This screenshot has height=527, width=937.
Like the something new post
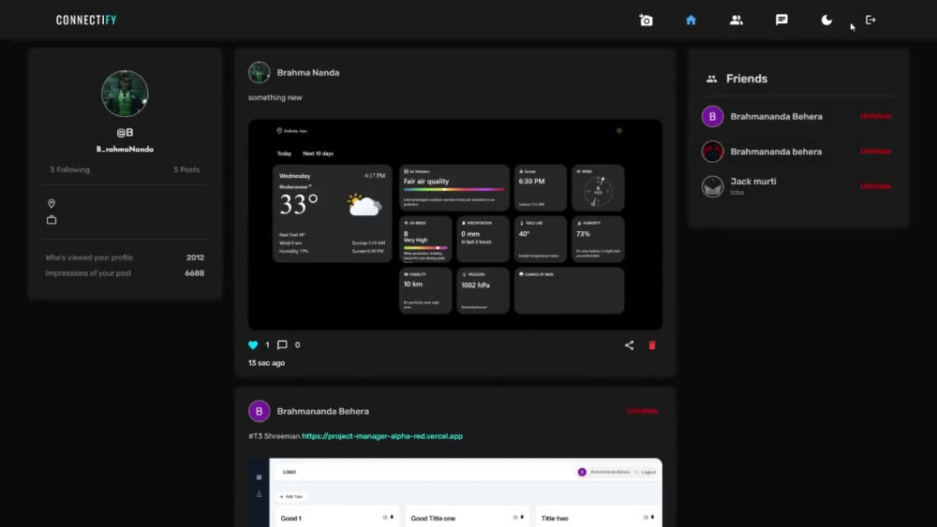tap(253, 345)
